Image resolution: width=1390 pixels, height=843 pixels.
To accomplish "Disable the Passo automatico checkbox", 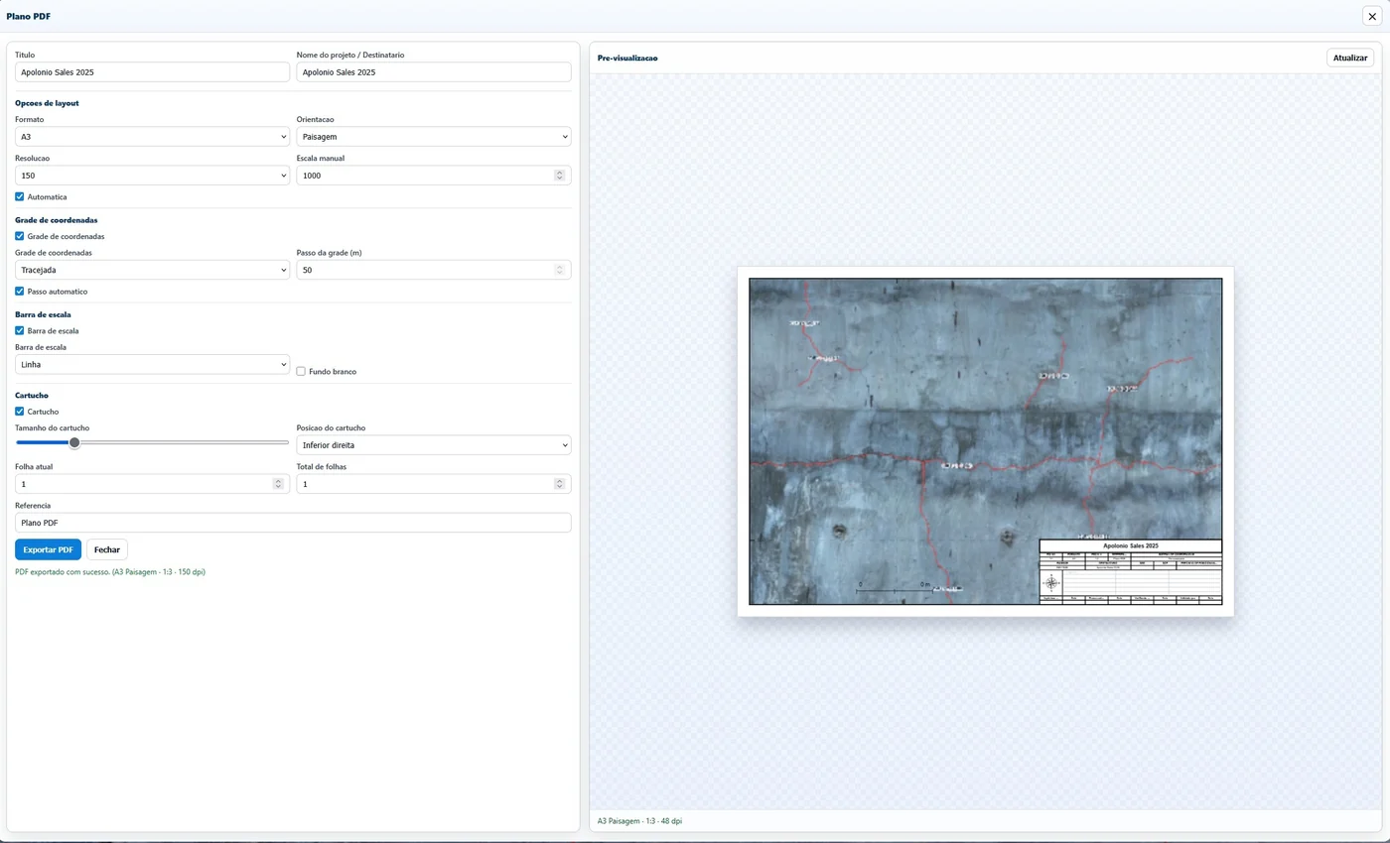I will click(x=20, y=292).
